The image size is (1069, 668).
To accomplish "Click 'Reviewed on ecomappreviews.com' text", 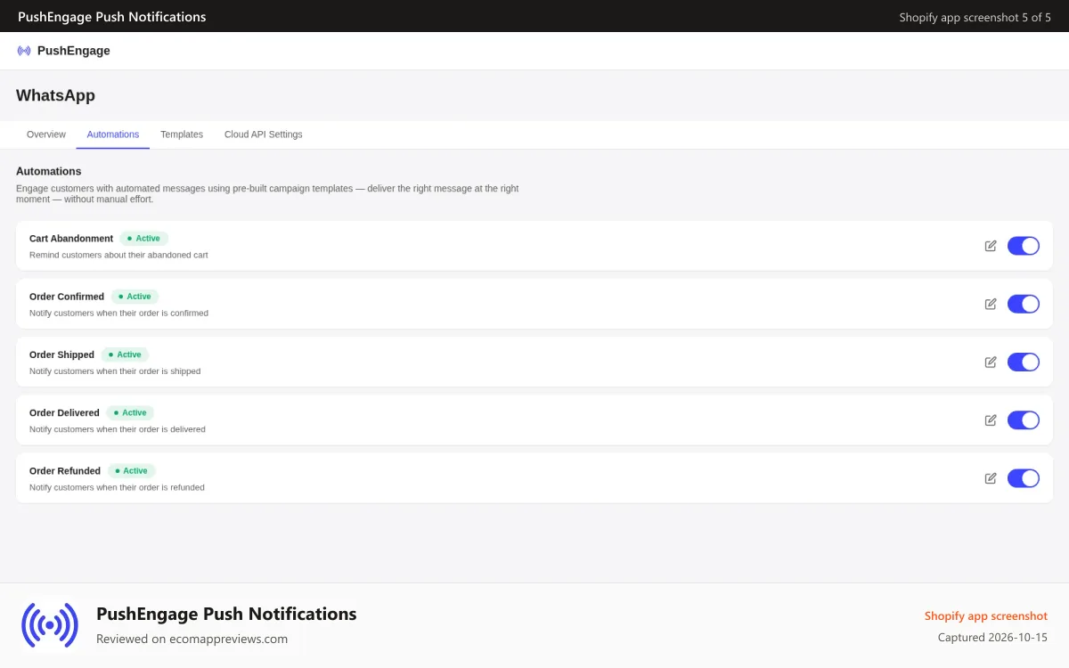I will point(192,639).
